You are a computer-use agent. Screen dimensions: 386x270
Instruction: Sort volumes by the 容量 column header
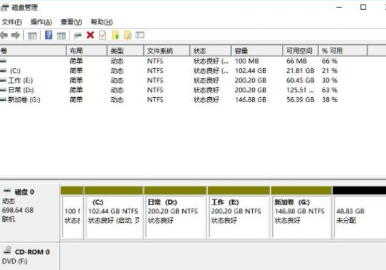pyautogui.click(x=256, y=51)
